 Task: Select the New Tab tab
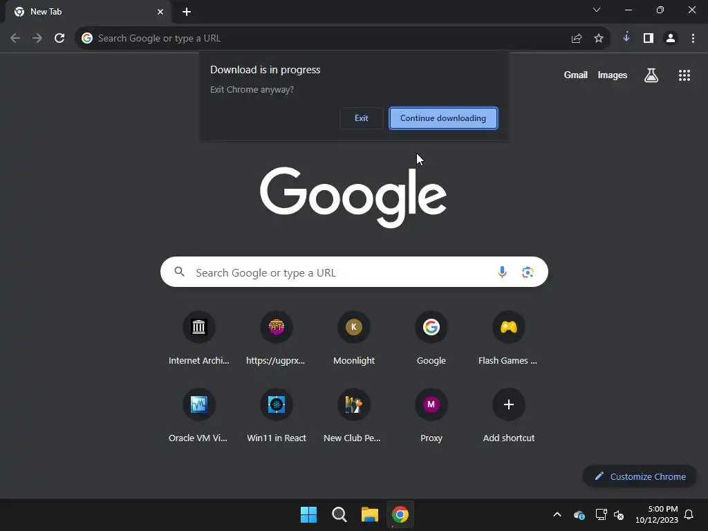point(88,12)
